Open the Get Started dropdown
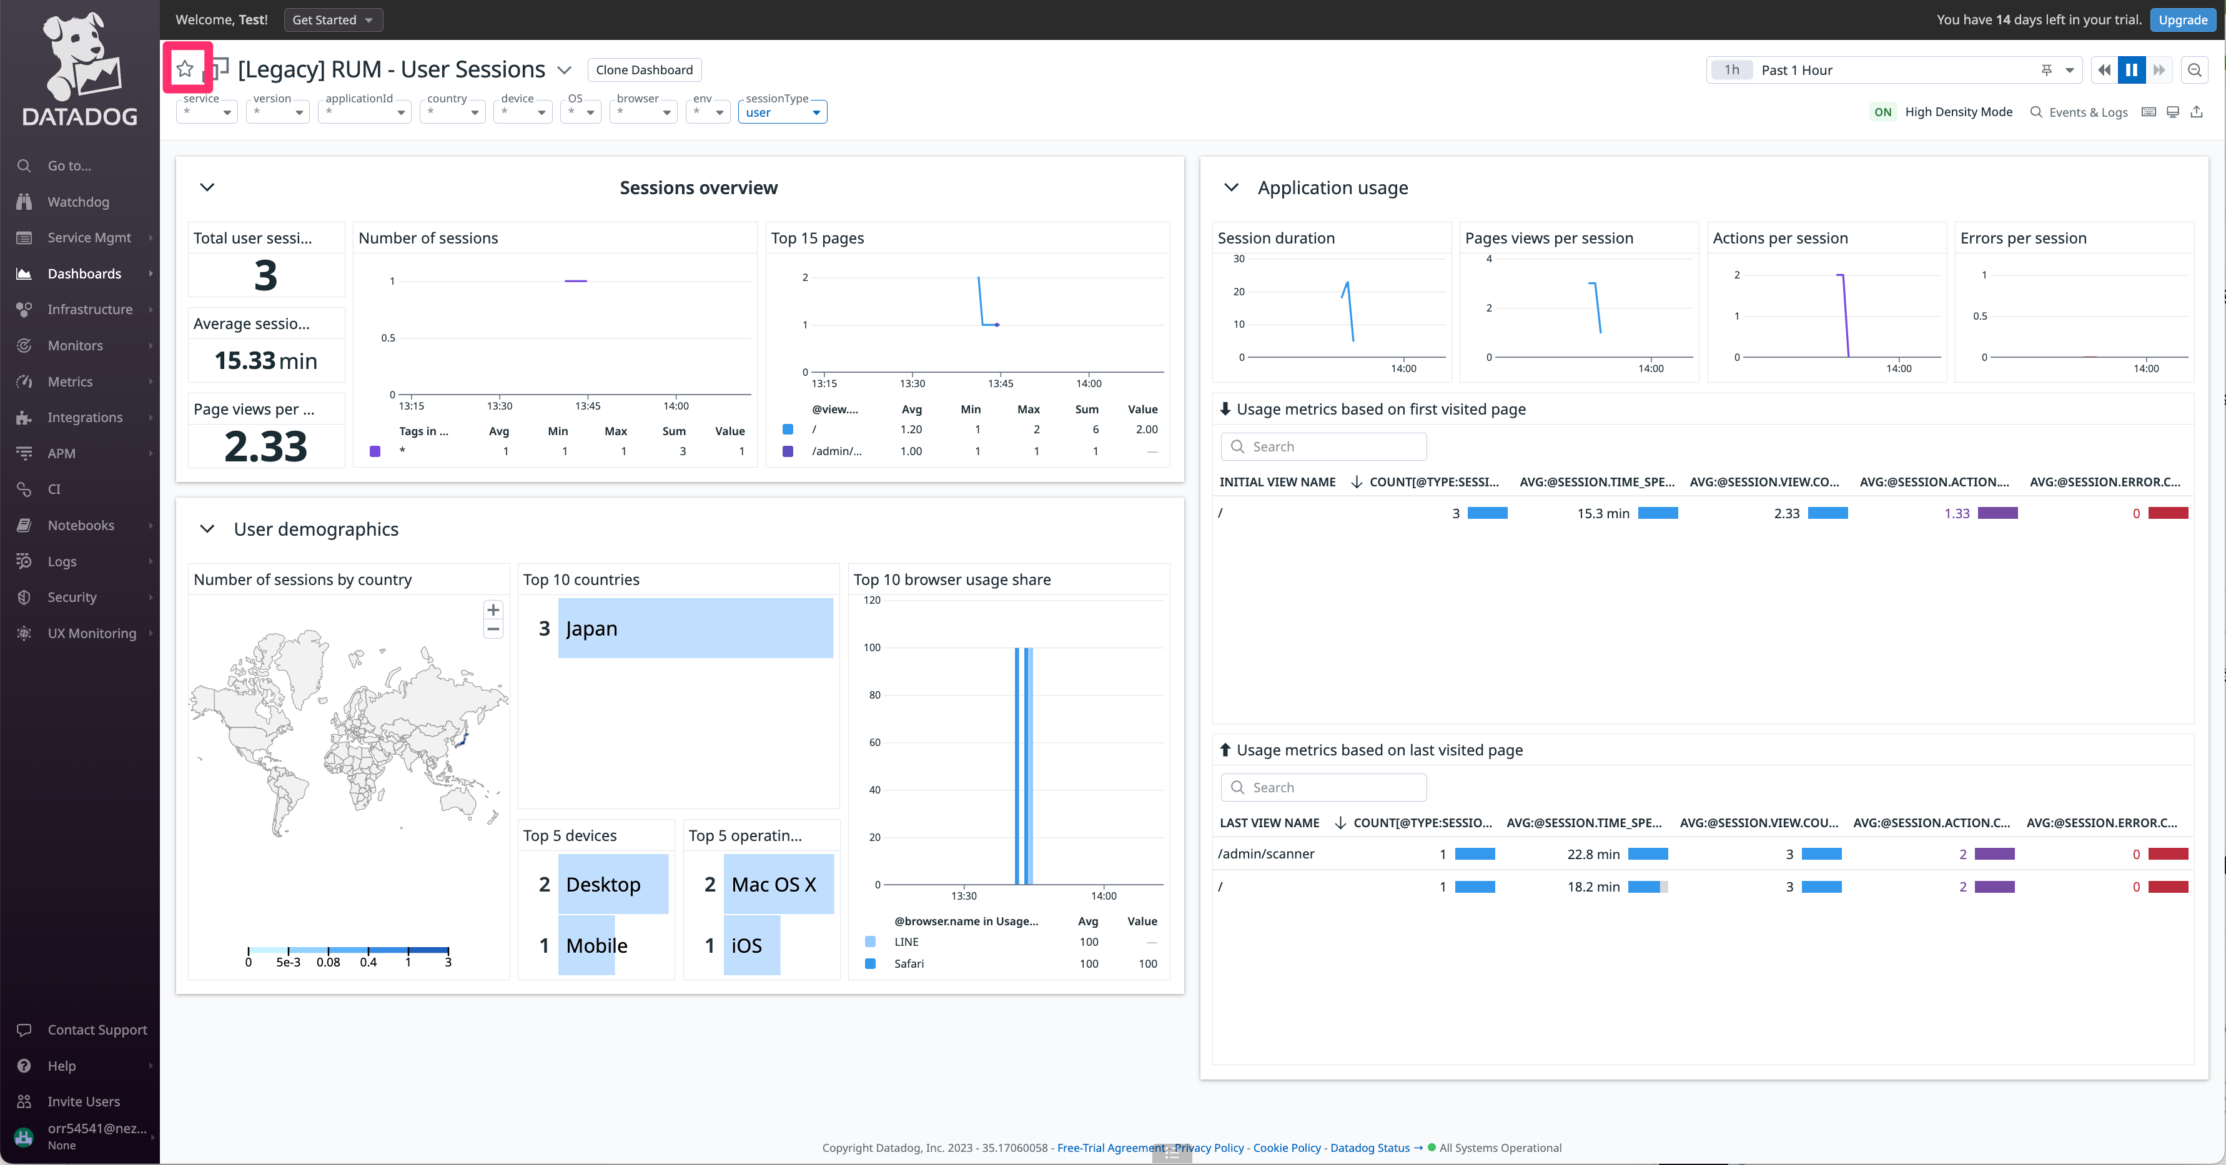2226x1165 pixels. click(x=333, y=20)
